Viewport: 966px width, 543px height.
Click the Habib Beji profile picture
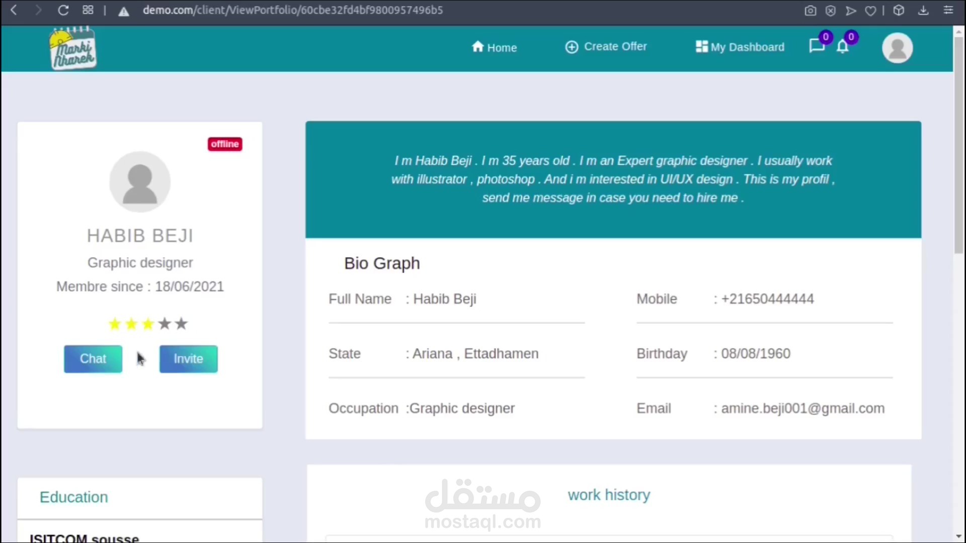140,182
